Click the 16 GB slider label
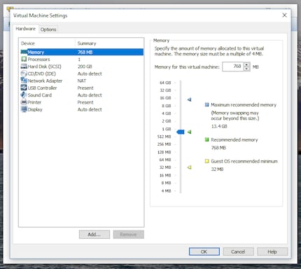The image size is (301, 269). (x=165, y=98)
